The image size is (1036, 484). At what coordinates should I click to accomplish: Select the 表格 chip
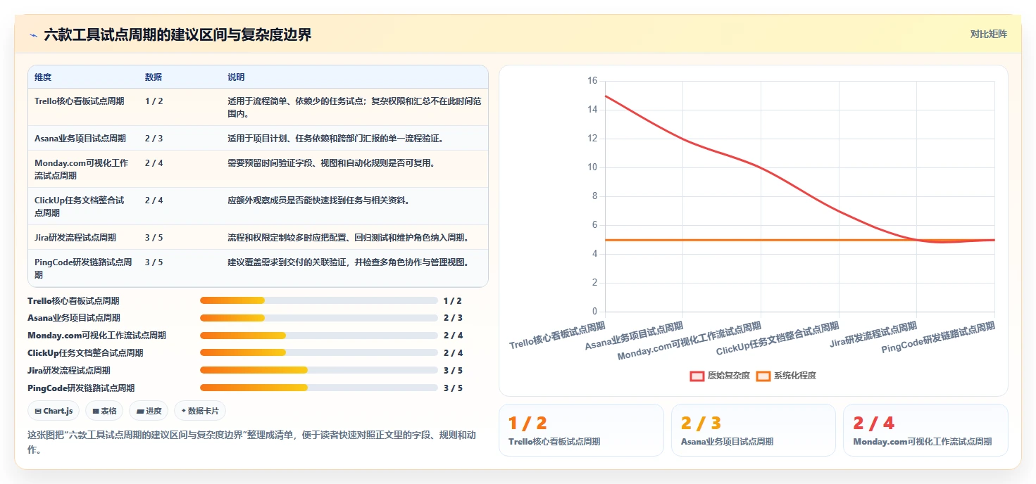[x=104, y=411]
